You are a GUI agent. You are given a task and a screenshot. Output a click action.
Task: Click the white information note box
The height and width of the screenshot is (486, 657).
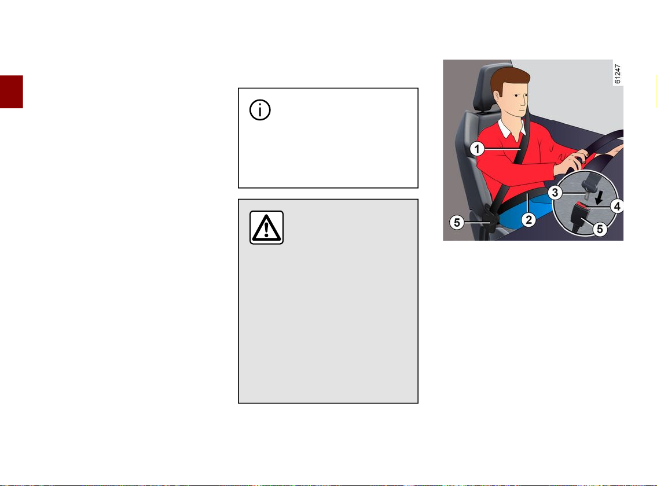click(x=328, y=138)
